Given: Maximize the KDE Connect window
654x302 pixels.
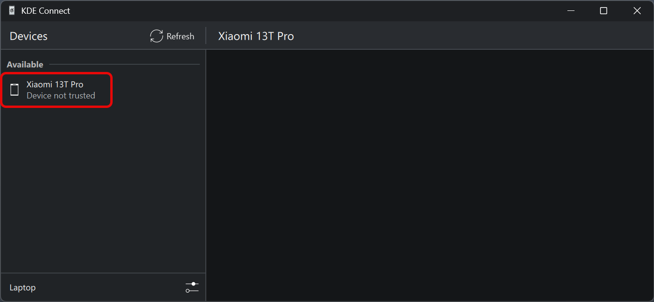Looking at the screenshot, I should (x=603, y=10).
